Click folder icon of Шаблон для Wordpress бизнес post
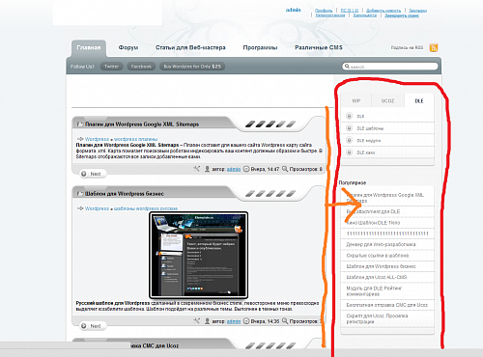 tap(80, 194)
